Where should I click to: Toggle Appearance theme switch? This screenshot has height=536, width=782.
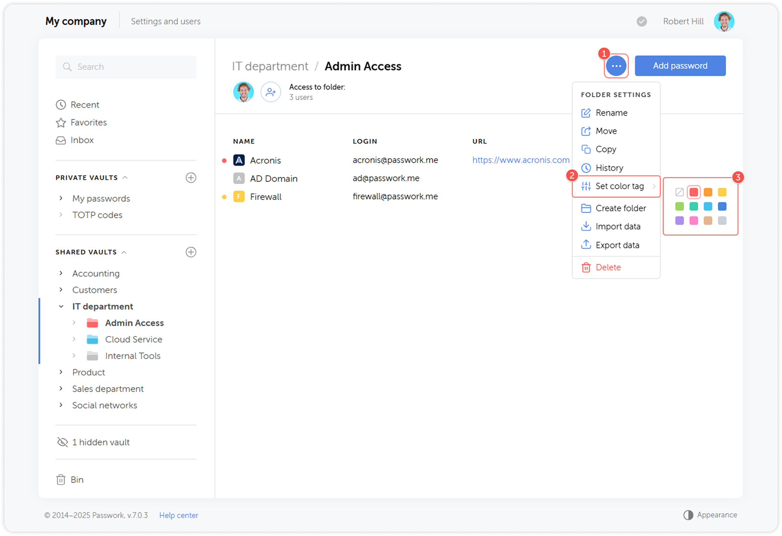point(688,515)
